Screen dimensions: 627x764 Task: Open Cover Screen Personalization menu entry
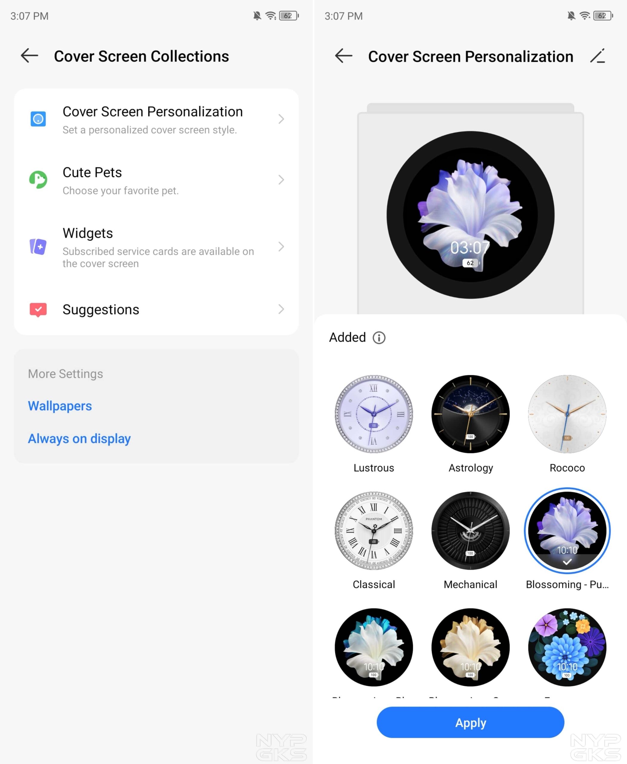click(x=156, y=119)
